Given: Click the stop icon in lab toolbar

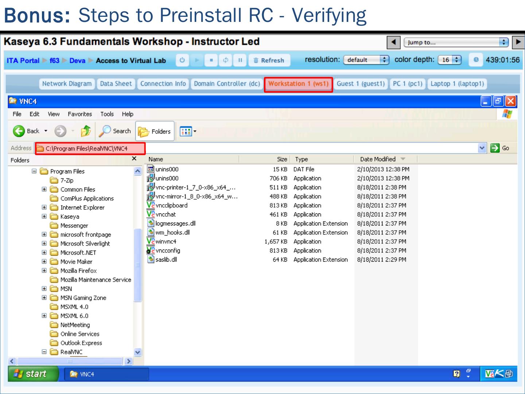Looking at the screenshot, I should click(211, 60).
